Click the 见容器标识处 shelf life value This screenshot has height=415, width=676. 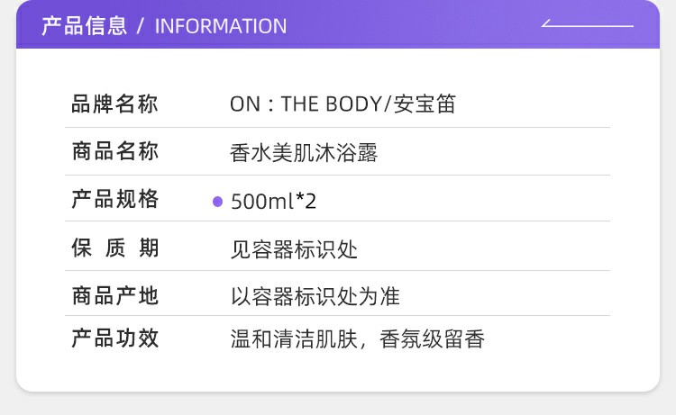click(294, 249)
